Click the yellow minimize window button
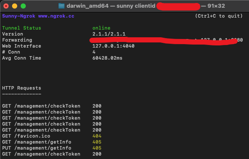 (15, 6)
